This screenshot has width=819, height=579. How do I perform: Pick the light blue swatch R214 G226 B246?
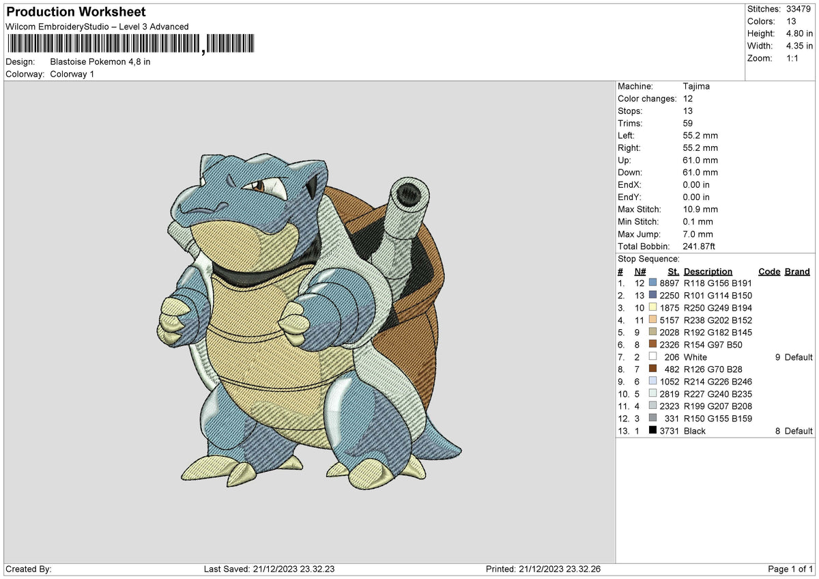coord(652,382)
